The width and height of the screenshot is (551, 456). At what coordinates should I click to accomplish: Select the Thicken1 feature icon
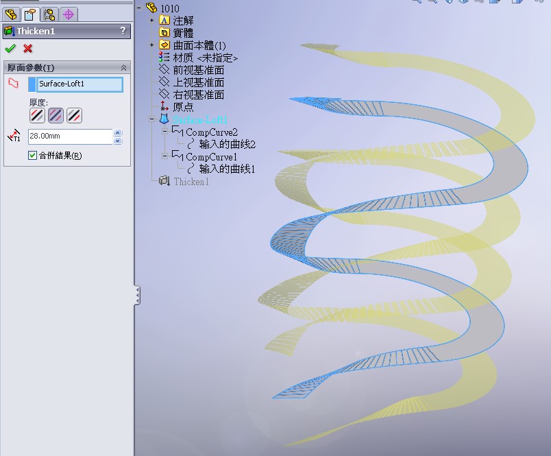click(164, 181)
